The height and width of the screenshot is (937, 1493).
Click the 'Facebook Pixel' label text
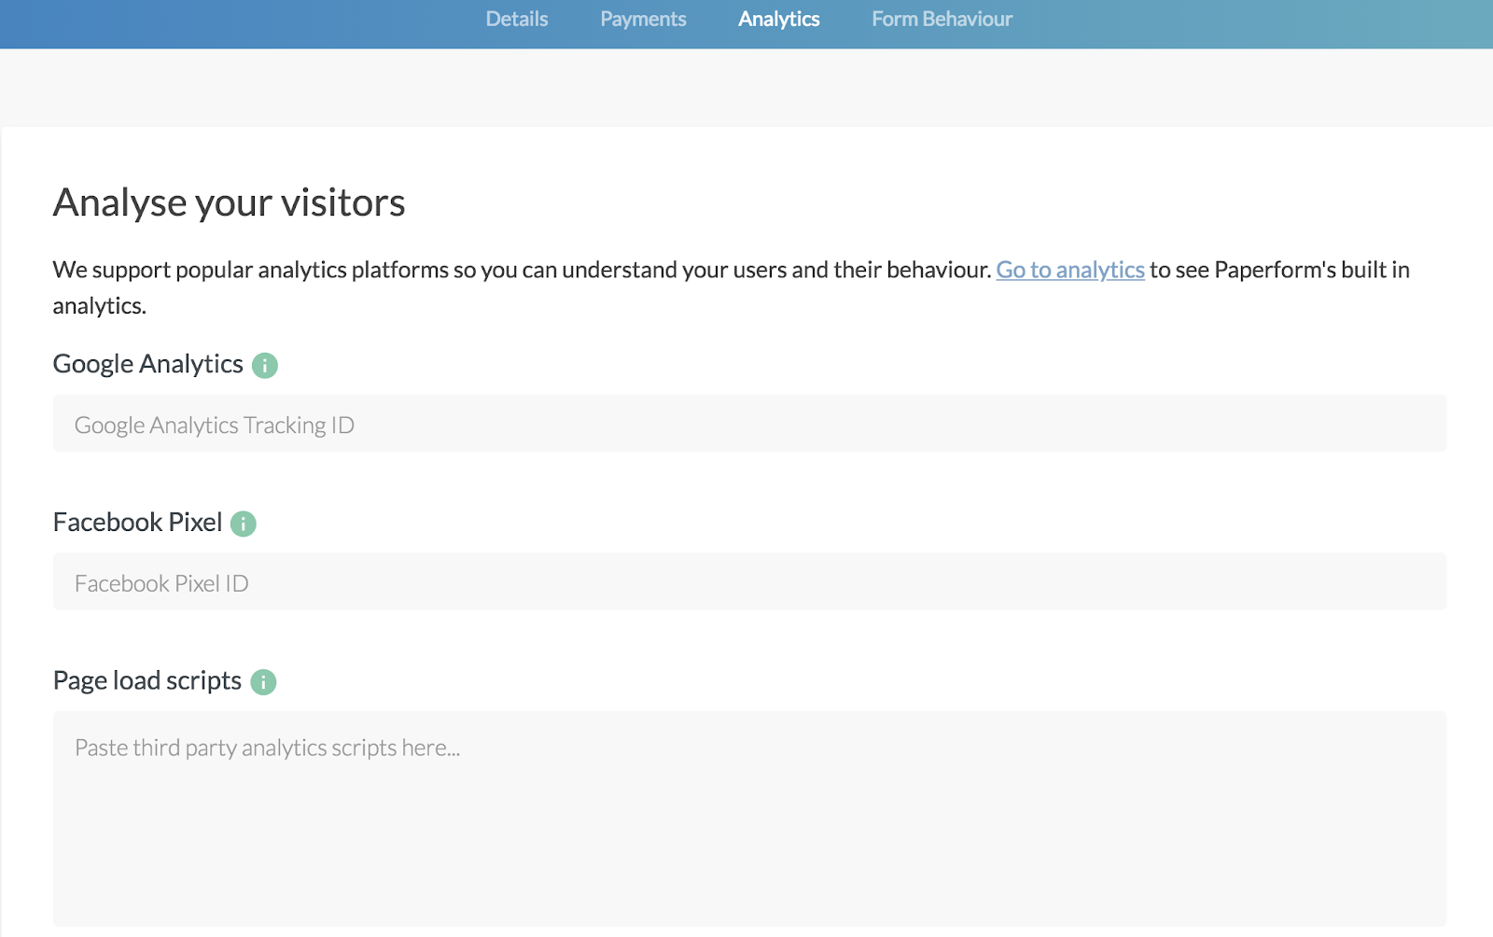coord(138,522)
